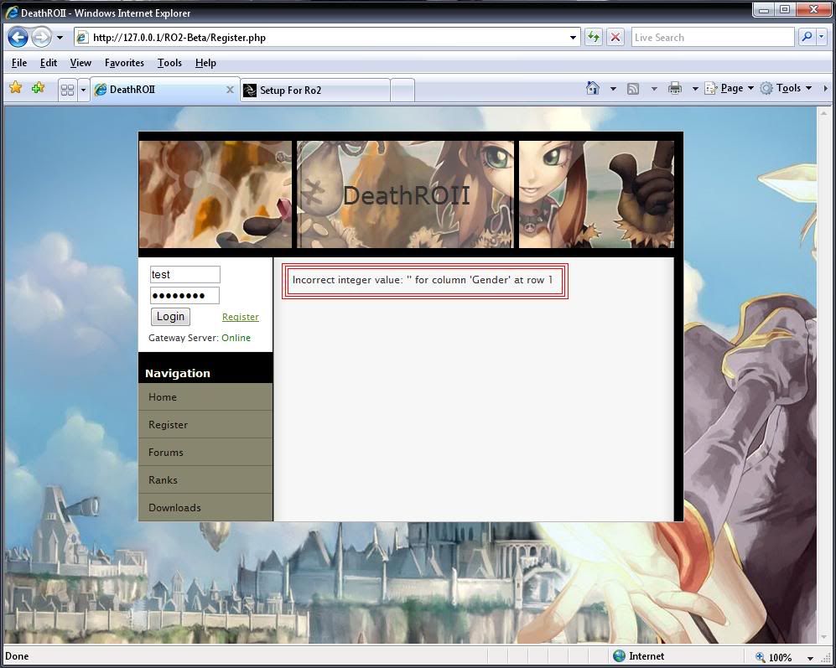
Task: Open the Favorites Center star panel
Action: coord(15,87)
